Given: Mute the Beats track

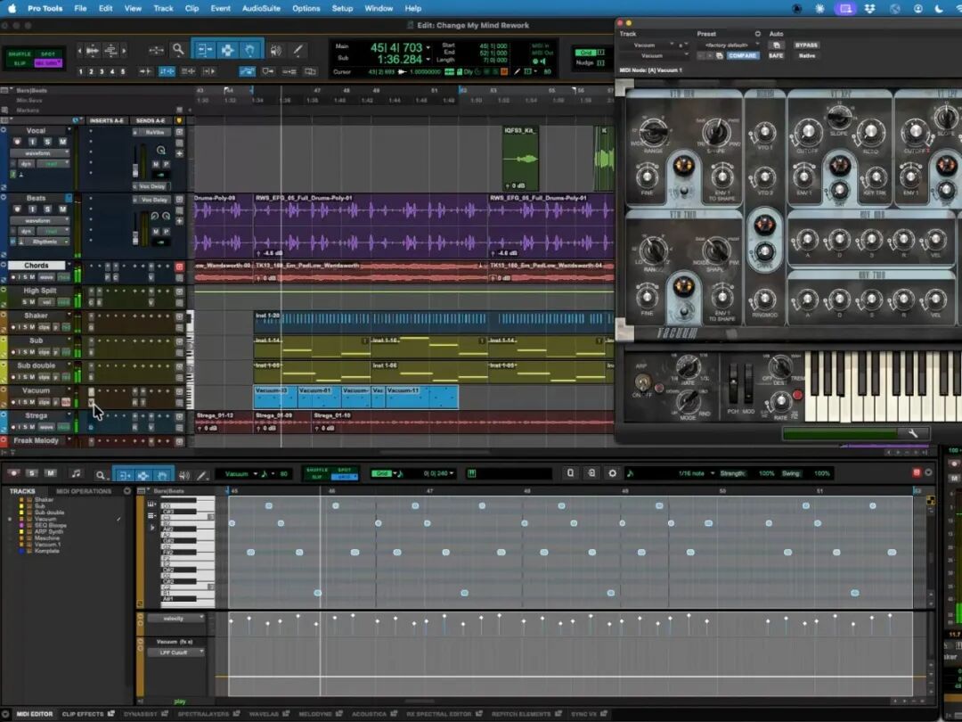Looking at the screenshot, I should point(62,209).
